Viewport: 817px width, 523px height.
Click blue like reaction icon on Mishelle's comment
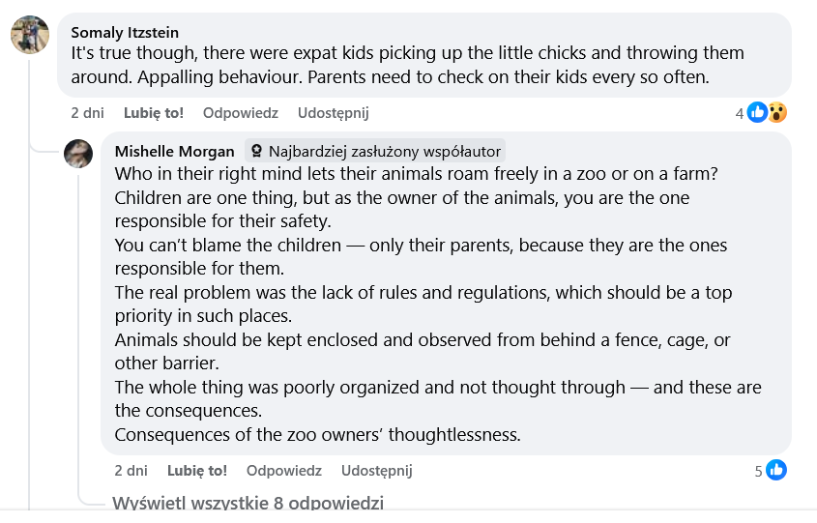point(775,471)
